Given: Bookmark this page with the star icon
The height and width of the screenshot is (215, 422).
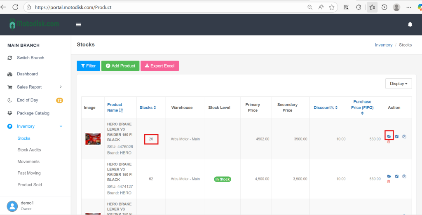Looking at the screenshot, I should pyautogui.click(x=332, y=7).
